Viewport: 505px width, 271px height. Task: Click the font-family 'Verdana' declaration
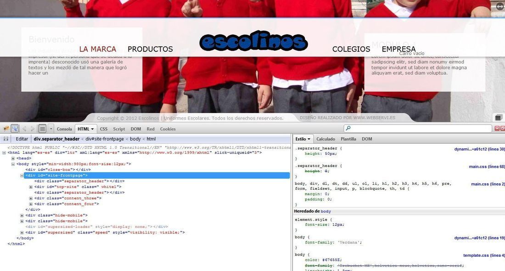pyautogui.click(x=333, y=243)
